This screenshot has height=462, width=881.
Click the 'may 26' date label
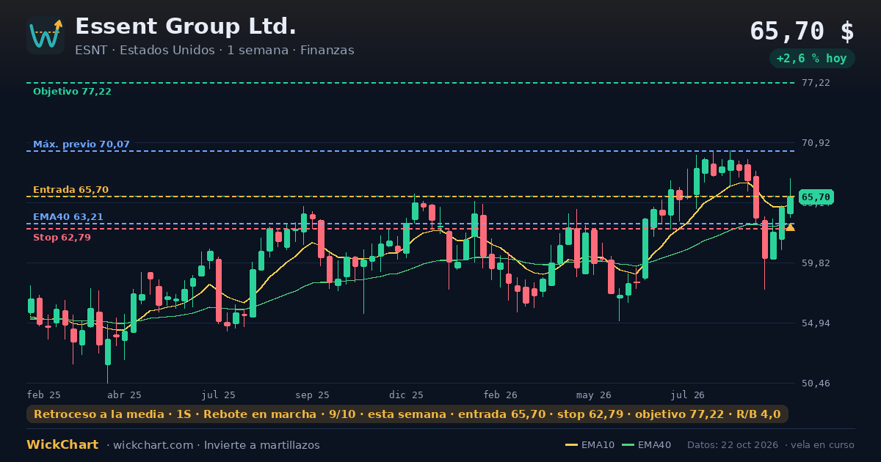pyautogui.click(x=594, y=395)
